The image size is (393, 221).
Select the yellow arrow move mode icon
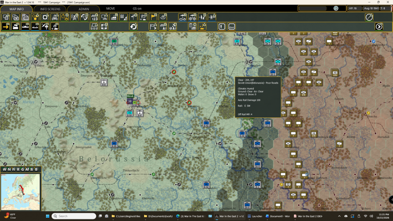pos(6,26)
